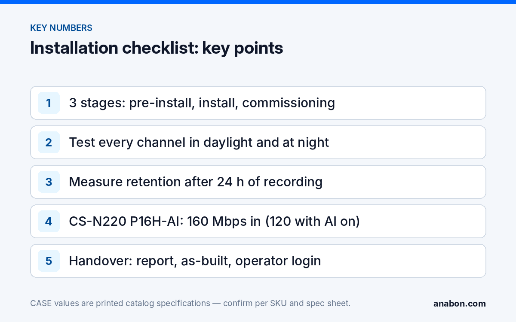Select the 'Handover: report, as-built, operator login' row
Viewport: 516px width, 322px height.
(258, 261)
